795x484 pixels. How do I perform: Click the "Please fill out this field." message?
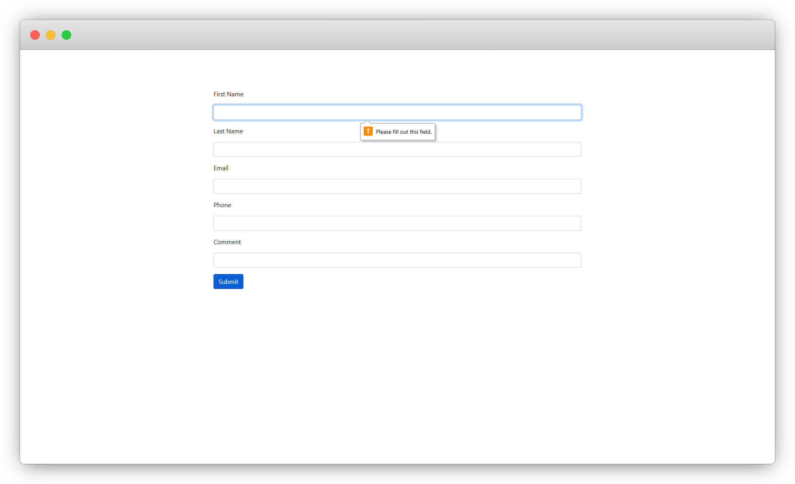pos(403,132)
